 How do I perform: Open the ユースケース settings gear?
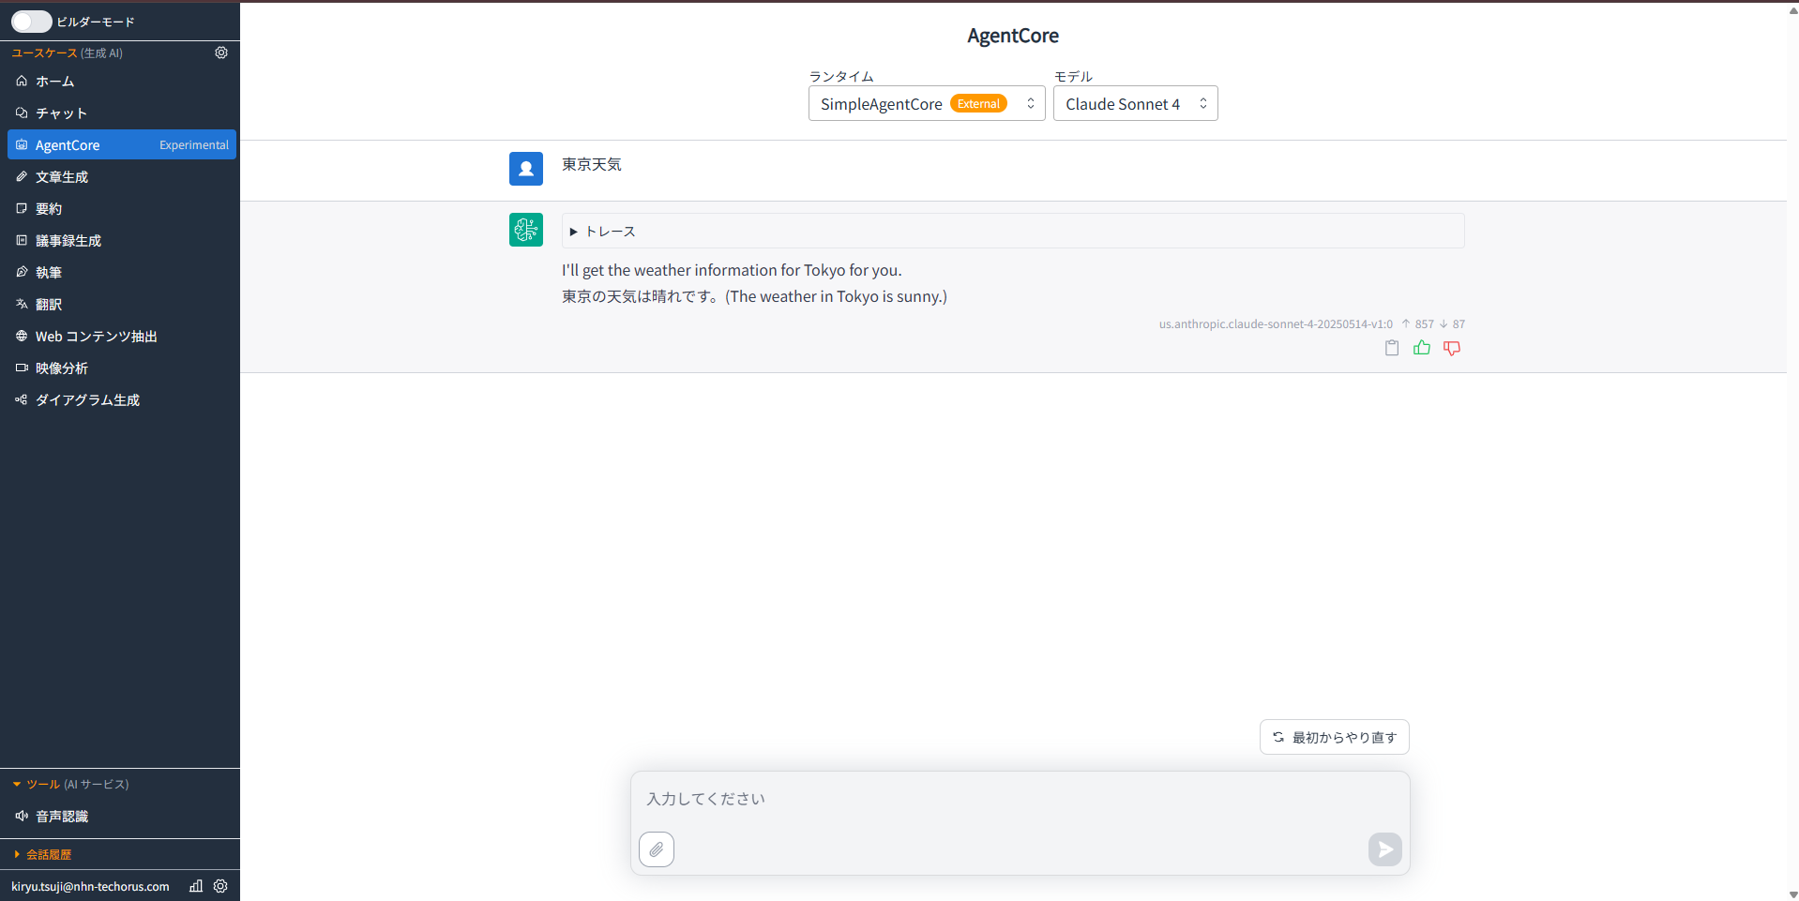[x=221, y=53]
